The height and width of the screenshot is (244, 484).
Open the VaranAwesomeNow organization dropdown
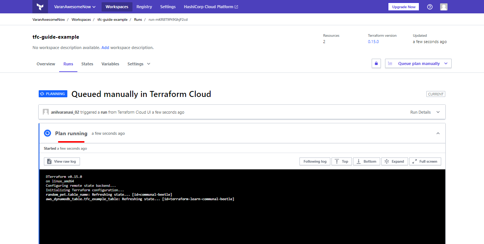[x=75, y=6]
